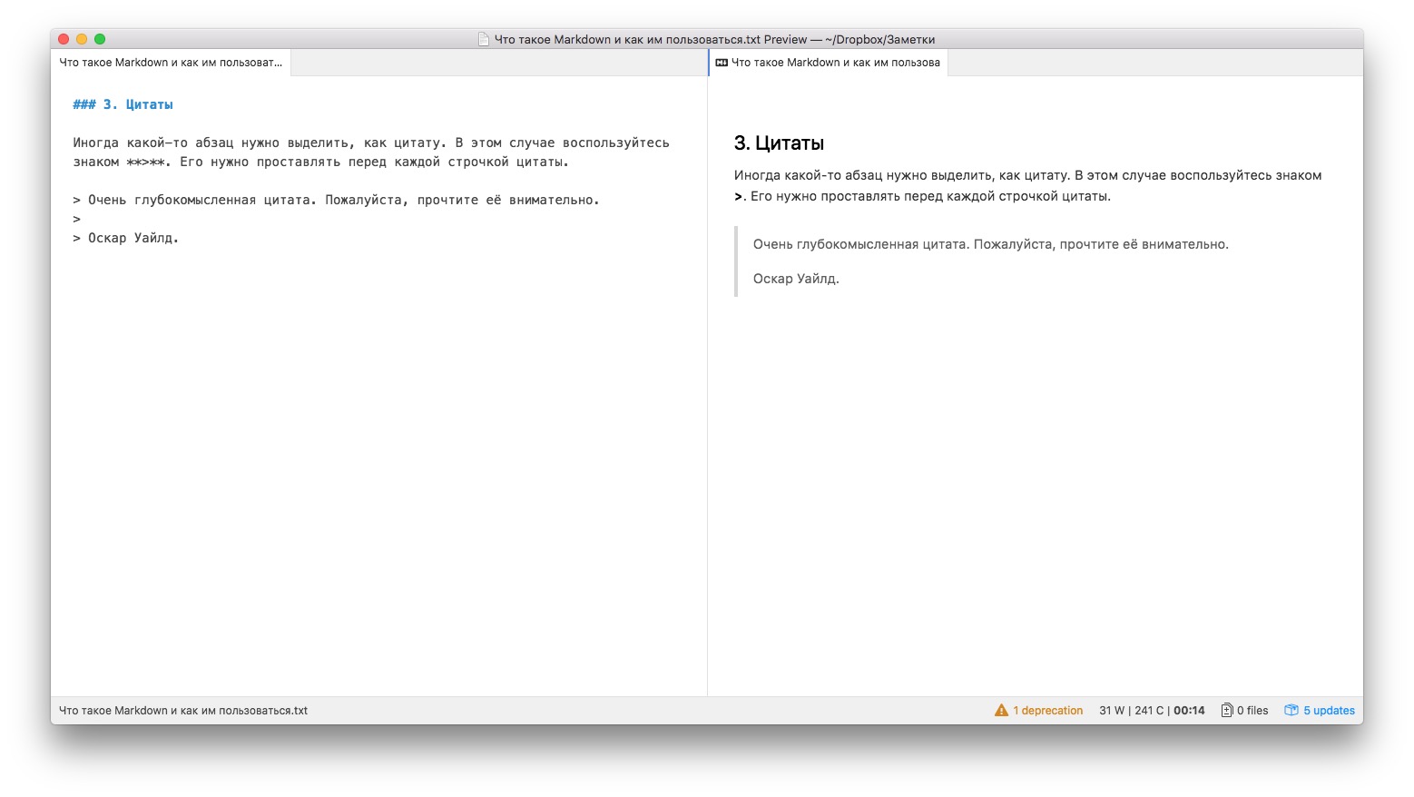
Task: Close the window with the red button
Action: tap(64, 39)
